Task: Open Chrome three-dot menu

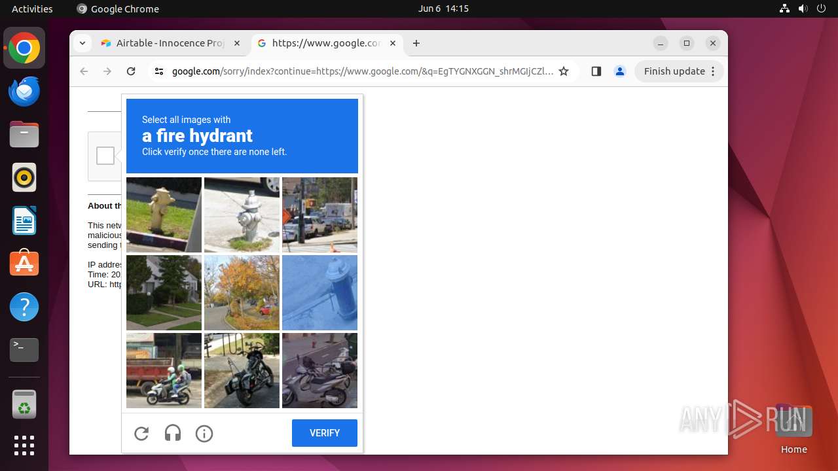Action: pos(714,71)
